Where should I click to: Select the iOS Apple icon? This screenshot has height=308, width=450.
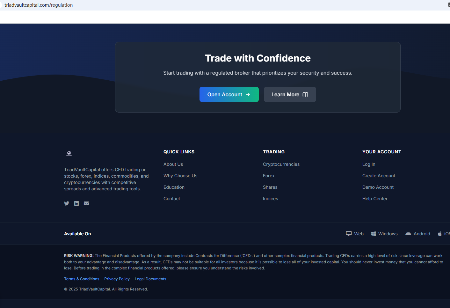[x=440, y=234]
